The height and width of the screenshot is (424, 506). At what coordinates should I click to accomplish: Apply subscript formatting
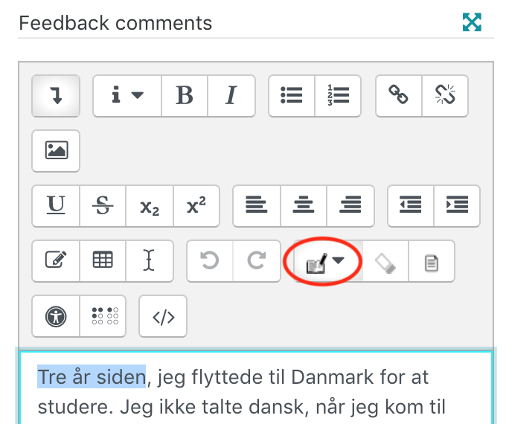(150, 206)
